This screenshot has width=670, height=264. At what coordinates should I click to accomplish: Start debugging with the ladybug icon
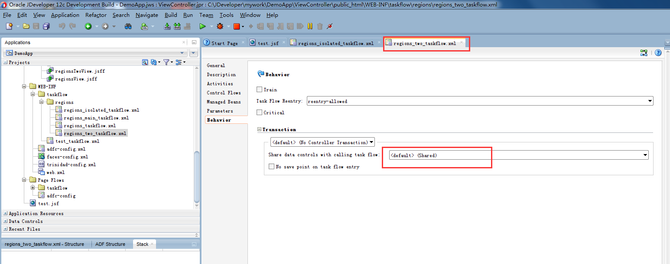pyautogui.click(x=220, y=26)
